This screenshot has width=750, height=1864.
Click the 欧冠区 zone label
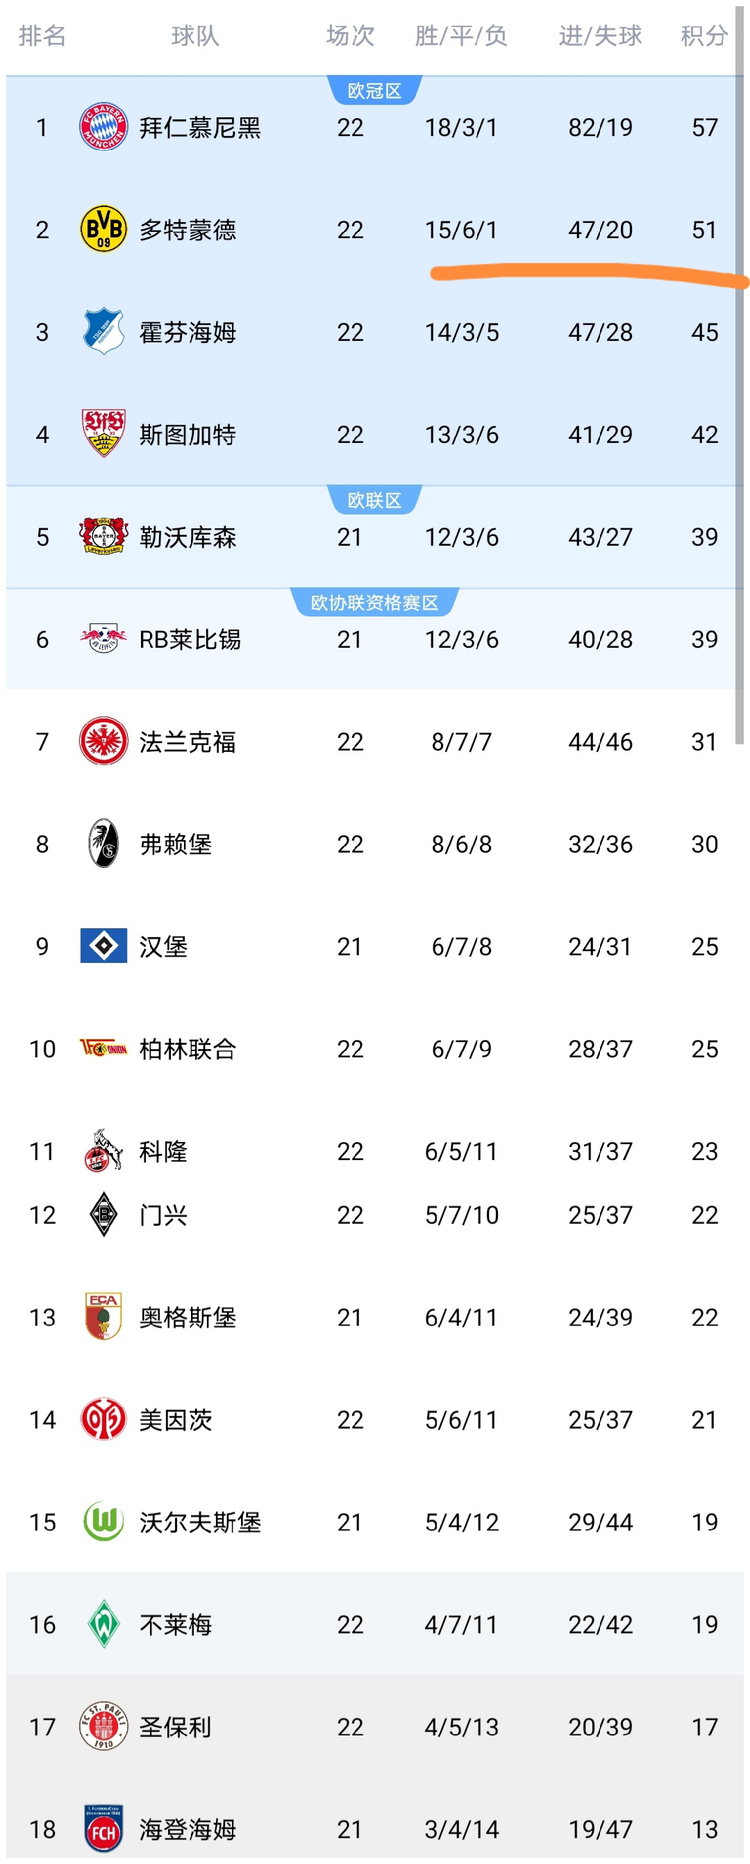[x=374, y=91]
